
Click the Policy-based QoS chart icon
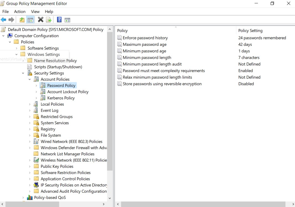pos(30,197)
